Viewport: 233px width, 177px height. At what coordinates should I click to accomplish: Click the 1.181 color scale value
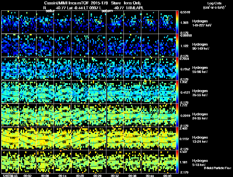[x=183, y=162]
